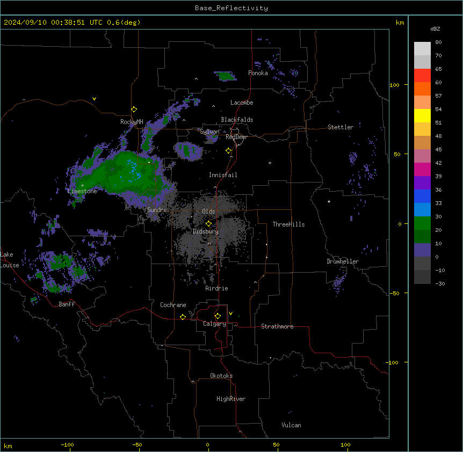Click the -50 tick label on the x-axis
Screen dimensions: 463x452
tap(137, 444)
